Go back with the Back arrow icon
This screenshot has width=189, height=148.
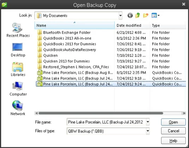[130, 16]
